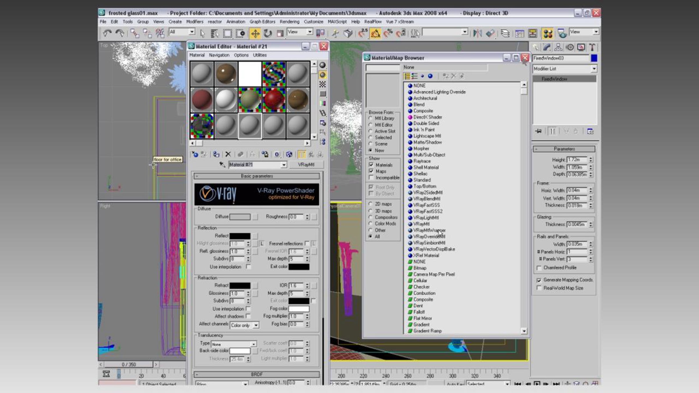Image resolution: width=699 pixels, height=393 pixels.
Task: Click the Fog color swatch
Action: pos(299,309)
